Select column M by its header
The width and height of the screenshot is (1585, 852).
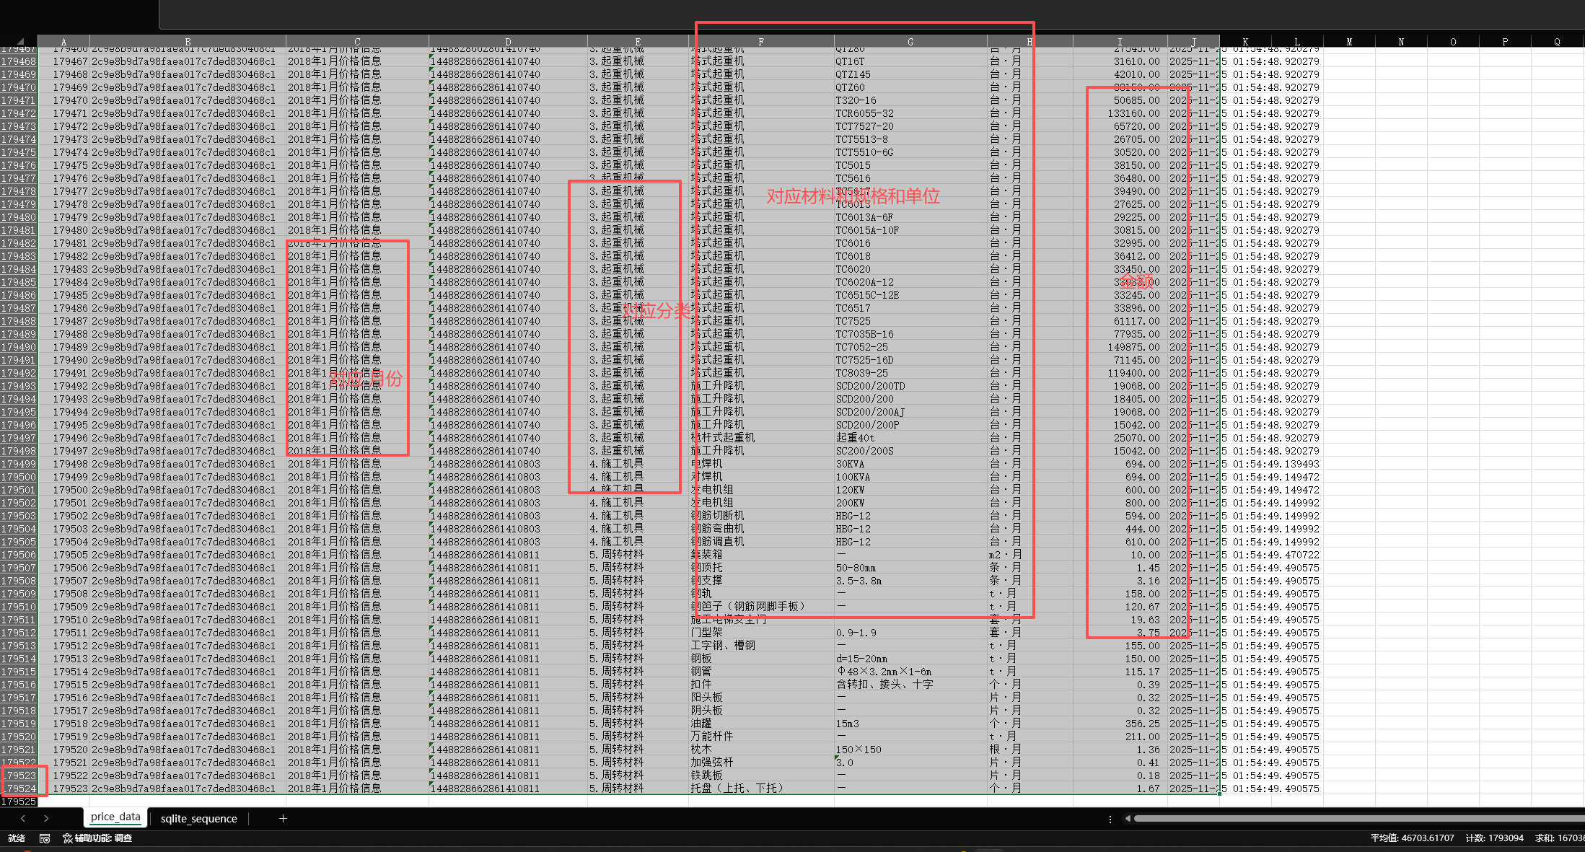(1348, 42)
